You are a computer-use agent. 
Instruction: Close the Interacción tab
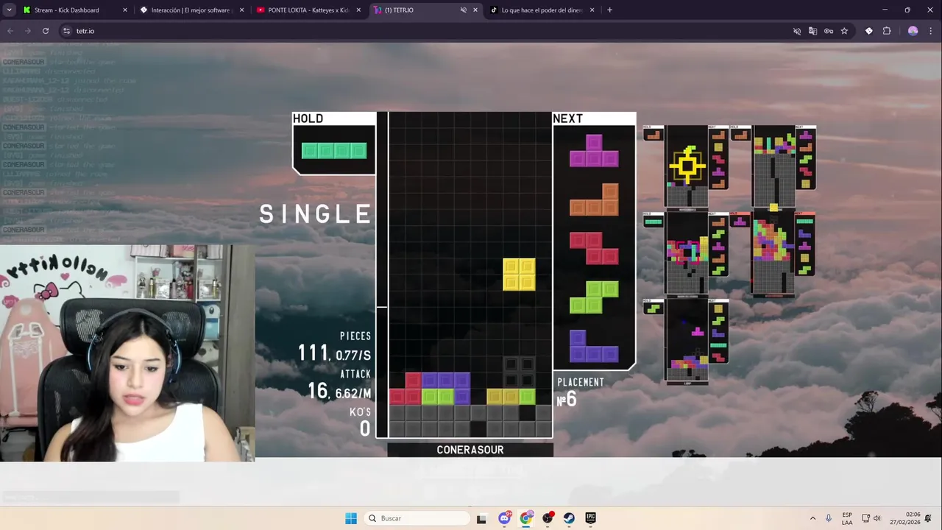point(241,10)
